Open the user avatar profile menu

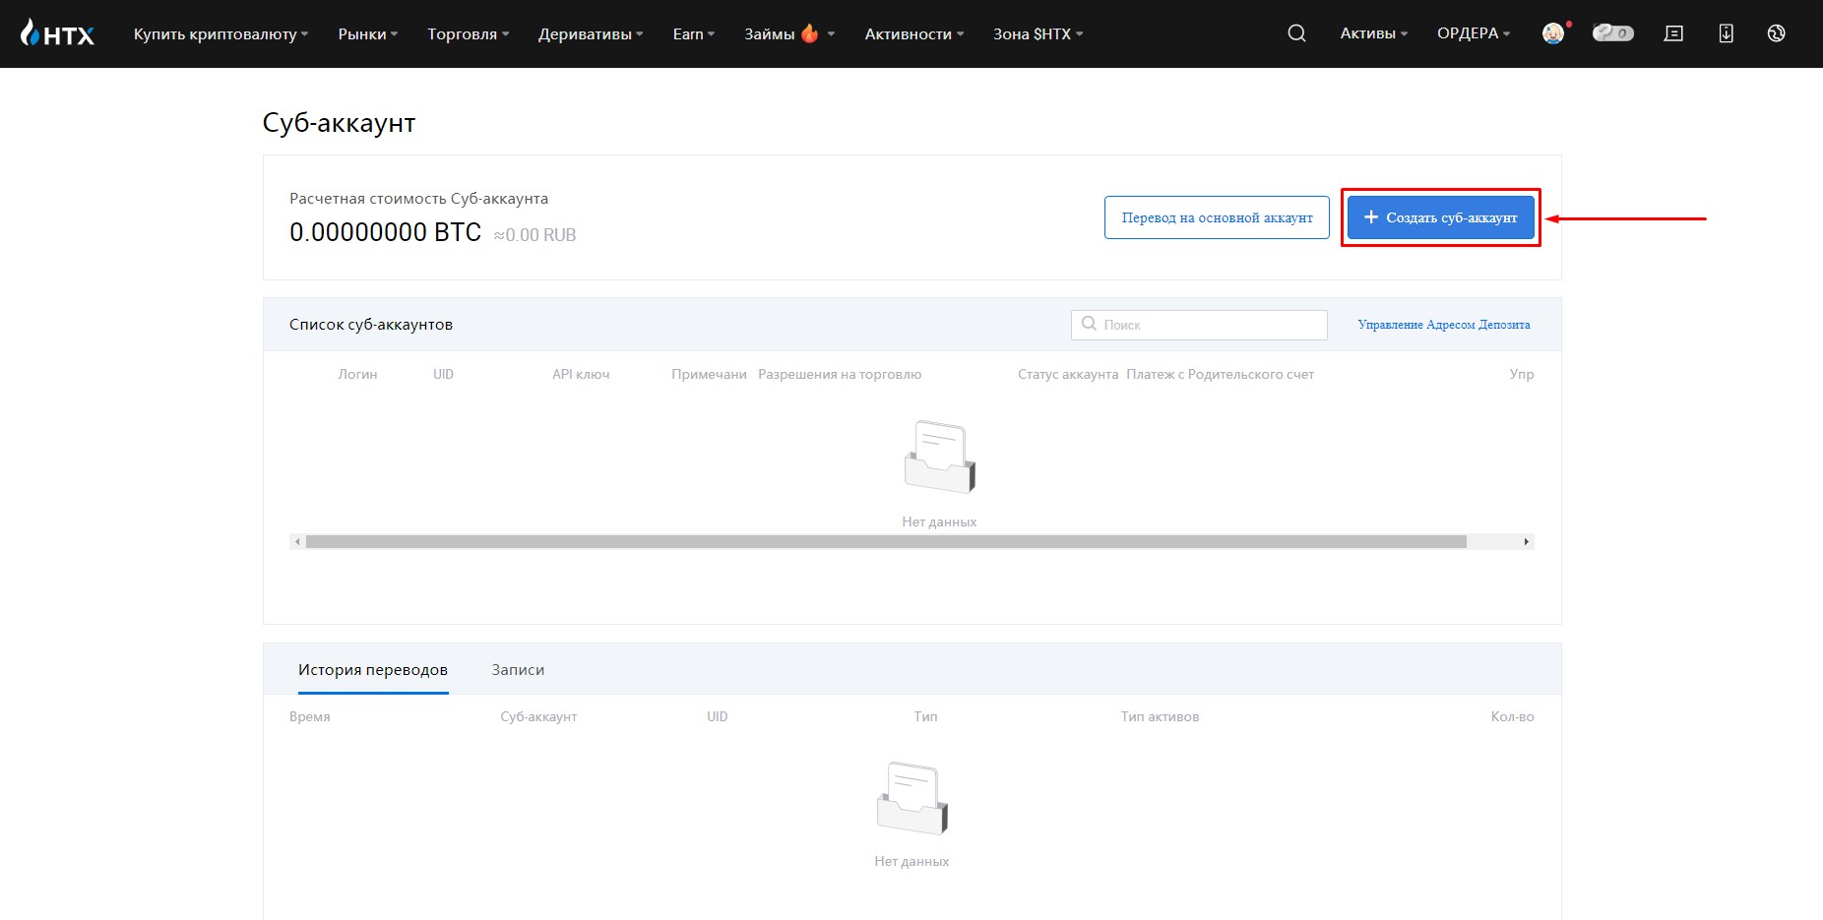click(x=1553, y=33)
